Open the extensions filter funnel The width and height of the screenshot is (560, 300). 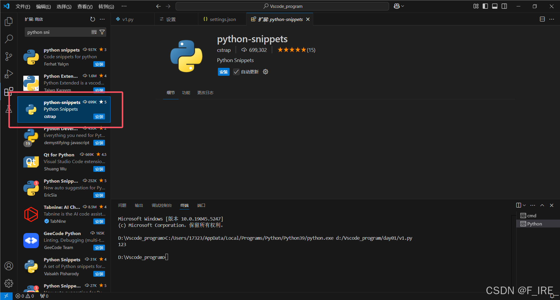102,32
